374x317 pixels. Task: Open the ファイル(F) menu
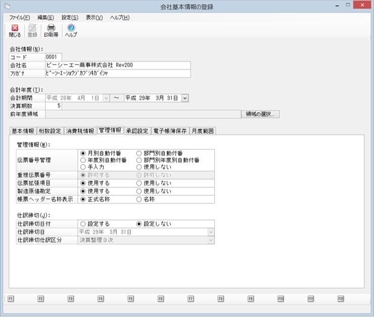(x=20, y=18)
